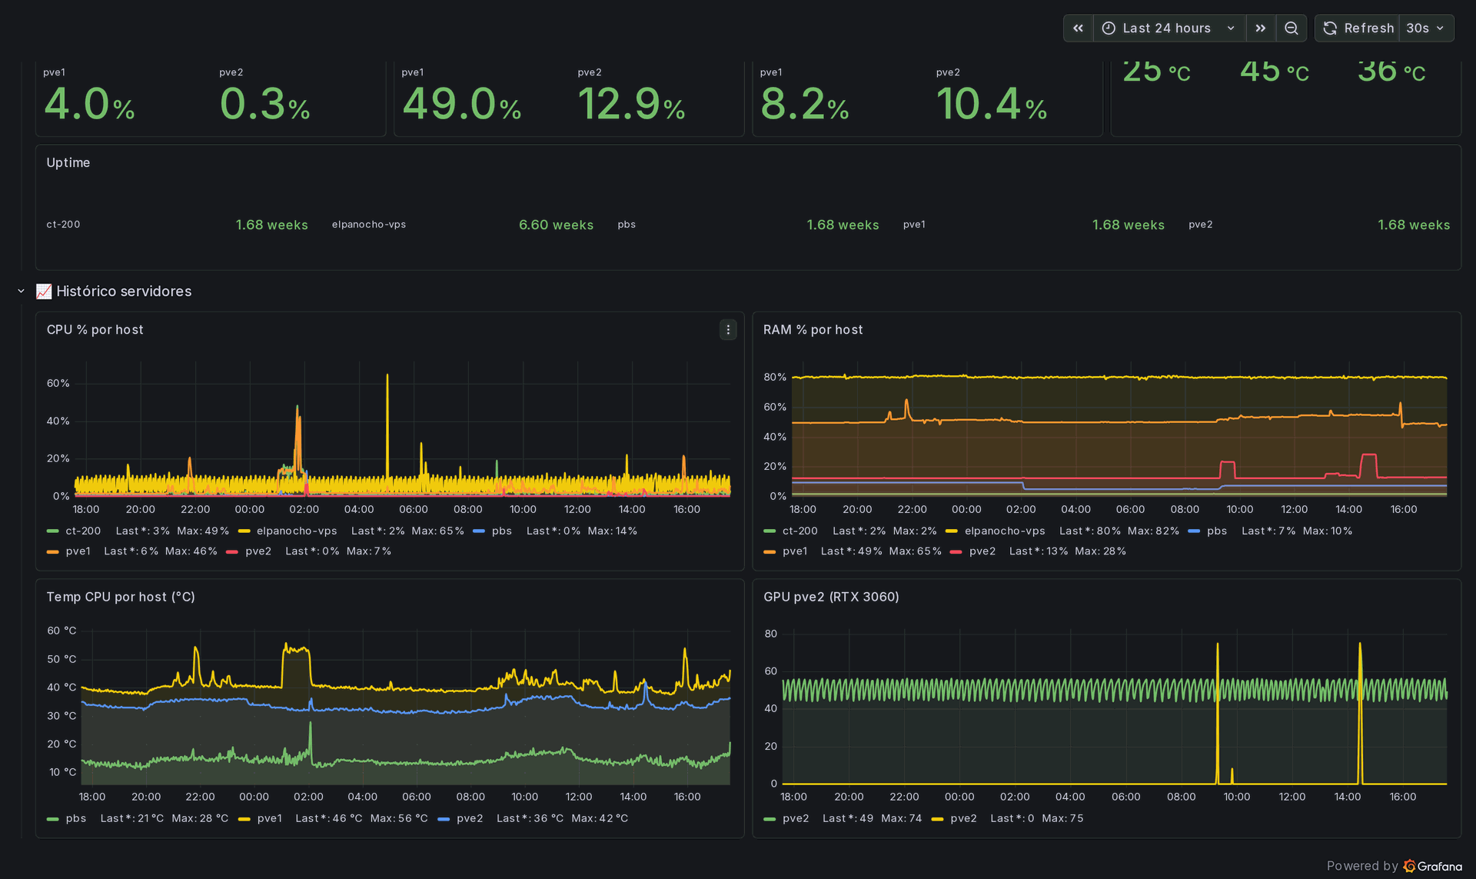Click the pve1 uptime value

pyautogui.click(x=1129, y=225)
